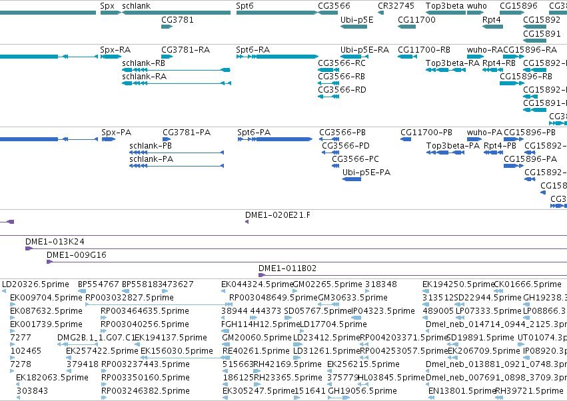This screenshot has height=401, width=567.
Task: Click the Spx-PA protein feature
Action: point(109,139)
